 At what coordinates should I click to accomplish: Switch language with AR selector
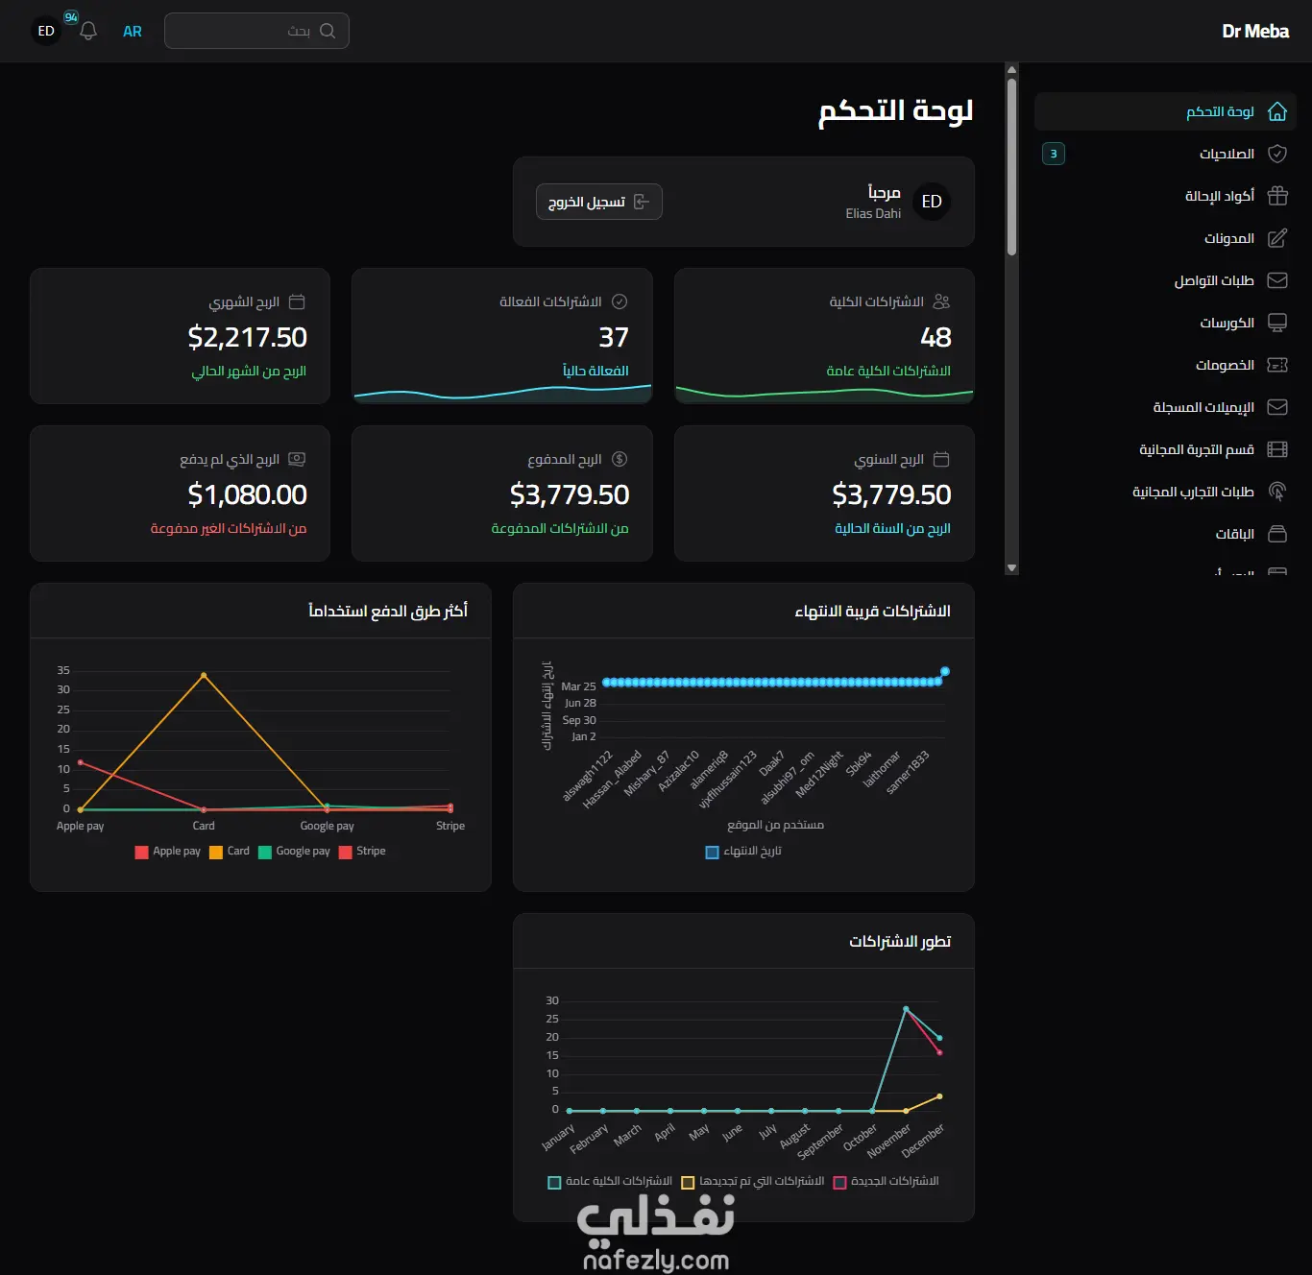tap(133, 31)
